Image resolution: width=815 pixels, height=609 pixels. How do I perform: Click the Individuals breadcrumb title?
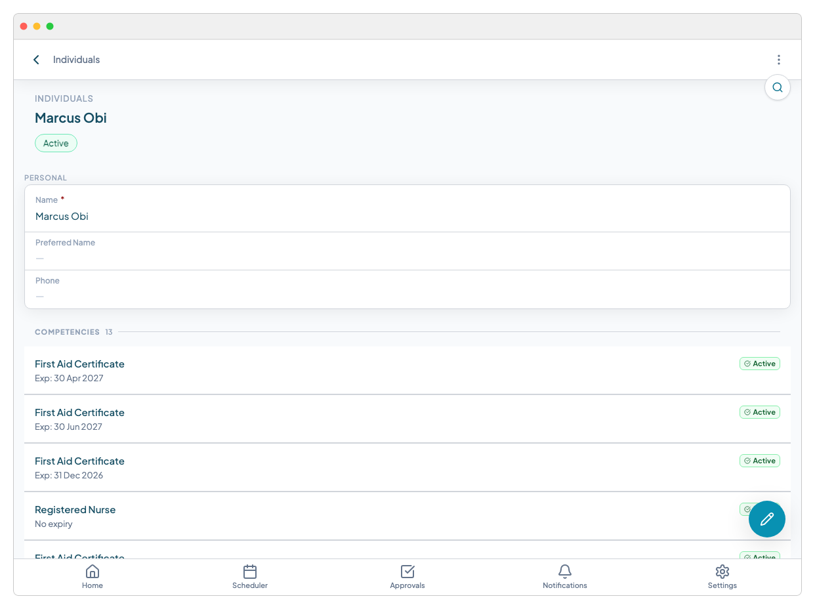coord(76,60)
